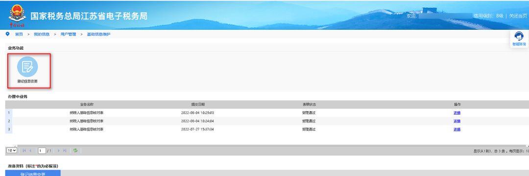The image size is (529, 176).
Task: Click the 国家税务总局江苏省电子税务局 title
Action: click(x=89, y=16)
